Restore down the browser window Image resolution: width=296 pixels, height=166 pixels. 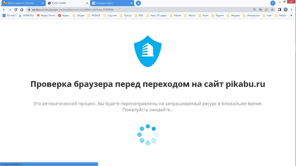(x=285, y=2)
